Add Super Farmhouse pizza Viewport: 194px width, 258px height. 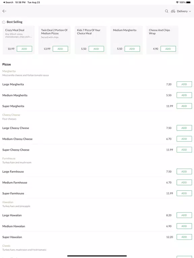(x=184, y=193)
